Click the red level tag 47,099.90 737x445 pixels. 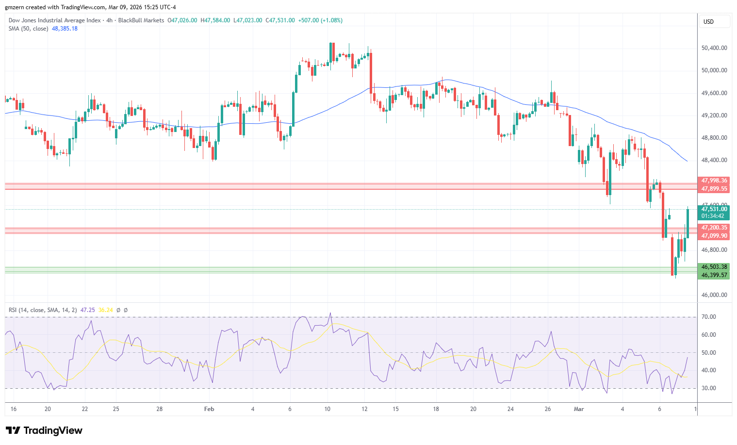[714, 236]
